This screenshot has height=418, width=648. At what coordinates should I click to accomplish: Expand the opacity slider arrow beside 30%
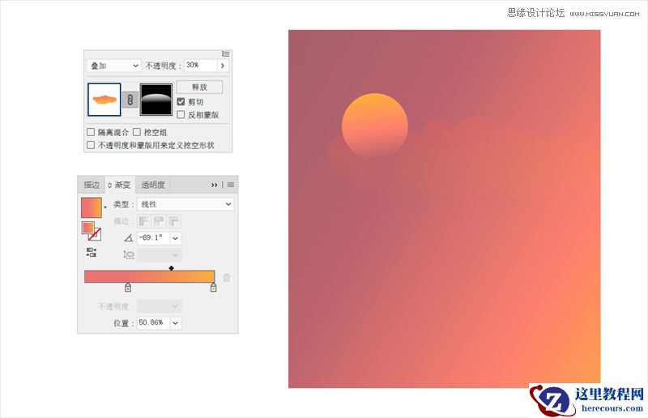[x=223, y=66]
